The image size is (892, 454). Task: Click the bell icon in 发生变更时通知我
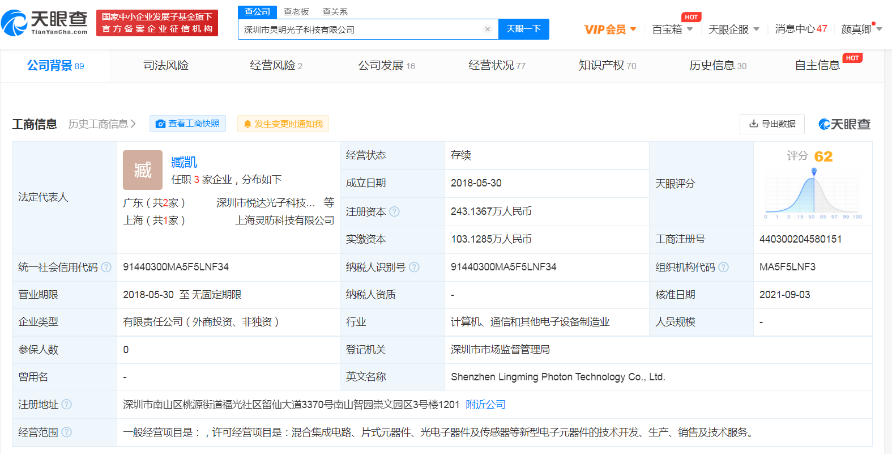(x=247, y=124)
